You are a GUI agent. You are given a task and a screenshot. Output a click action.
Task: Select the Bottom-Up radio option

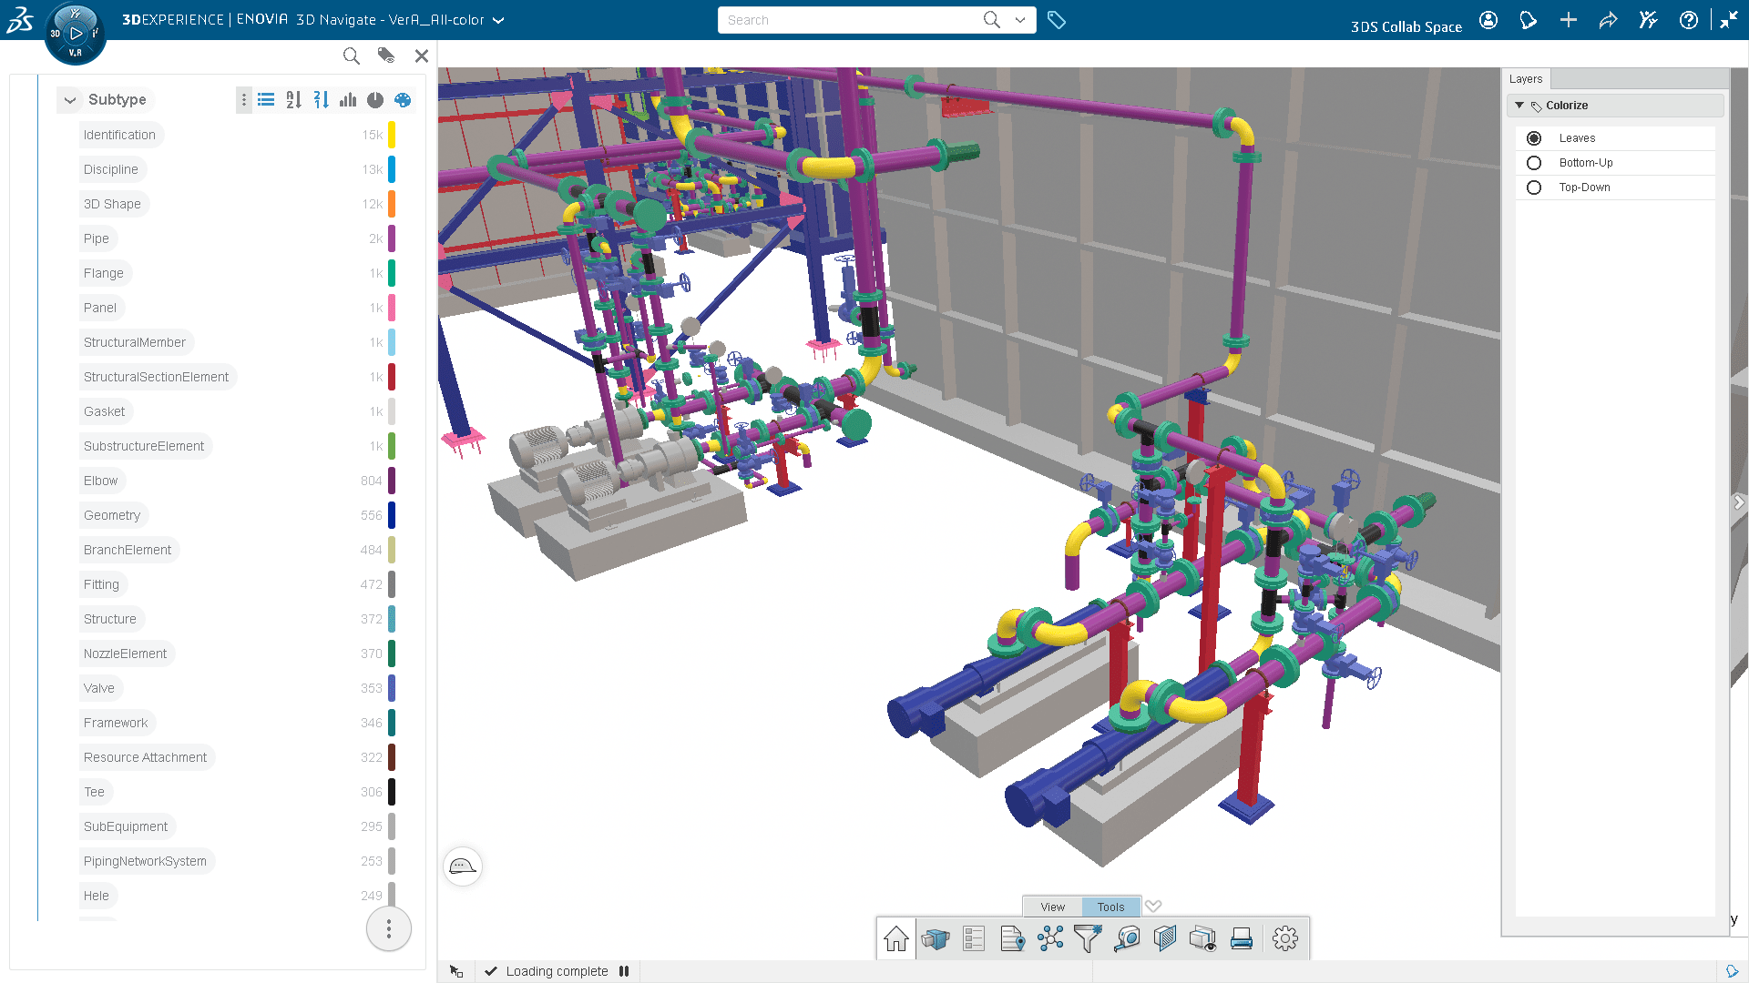(x=1534, y=163)
